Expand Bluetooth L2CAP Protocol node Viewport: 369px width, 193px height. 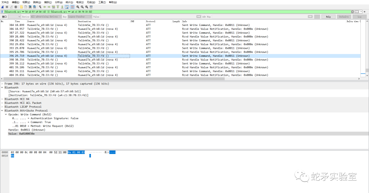pyautogui.click(x=2, y=107)
